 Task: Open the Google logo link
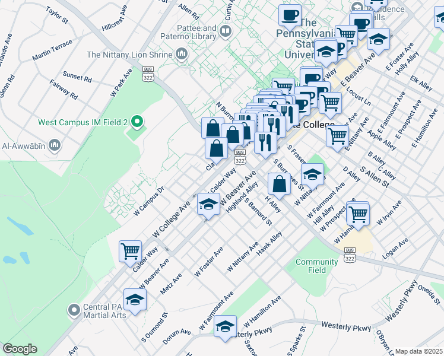click(x=20, y=349)
